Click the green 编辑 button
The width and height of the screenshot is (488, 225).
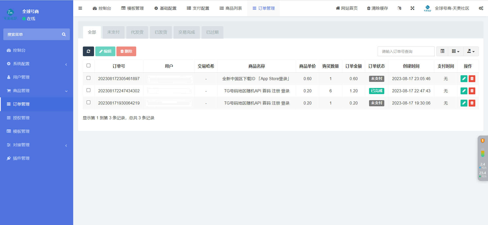(105, 51)
